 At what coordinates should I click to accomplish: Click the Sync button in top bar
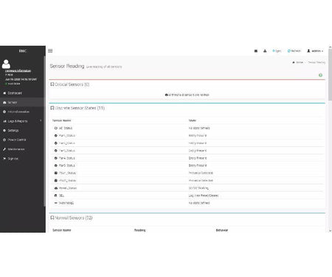[277, 51]
